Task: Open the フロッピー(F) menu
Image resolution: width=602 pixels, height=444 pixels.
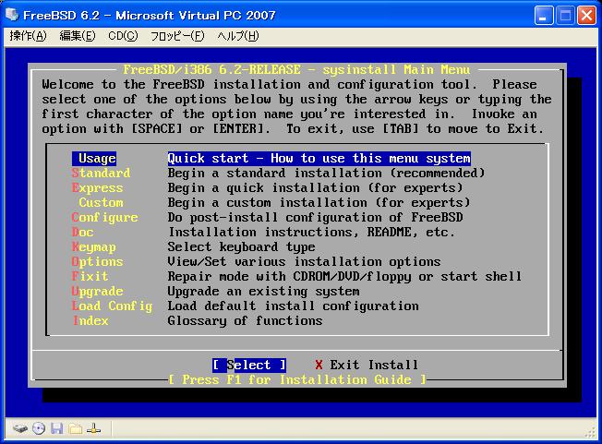Action: coord(177,36)
